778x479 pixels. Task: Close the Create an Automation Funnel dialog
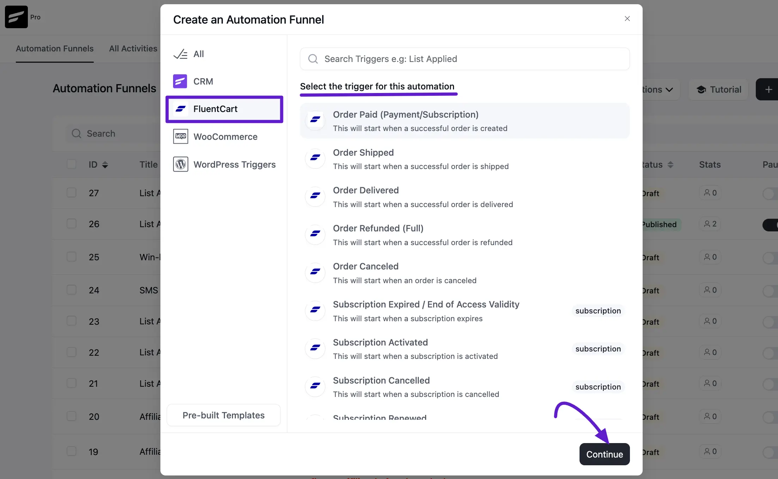click(x=627, y=19)
